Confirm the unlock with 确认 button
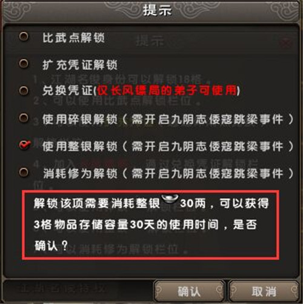Screen dimensions: 303x304 click(x=189, y=291)
